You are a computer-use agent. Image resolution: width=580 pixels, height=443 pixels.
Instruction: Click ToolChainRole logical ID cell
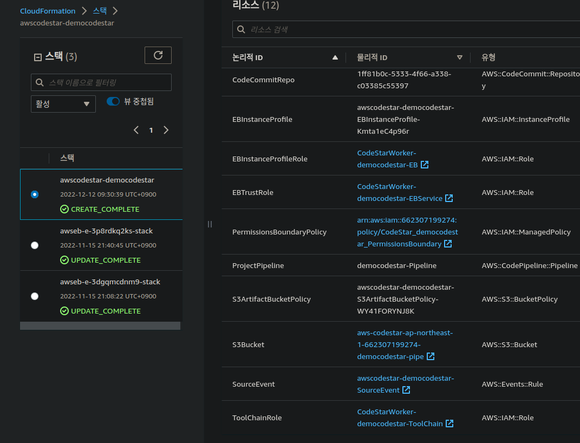coord(257,418)
